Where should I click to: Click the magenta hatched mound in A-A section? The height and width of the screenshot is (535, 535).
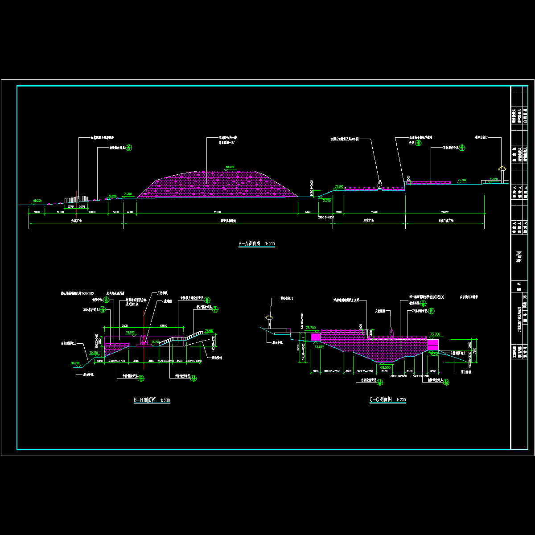point(218,185)
